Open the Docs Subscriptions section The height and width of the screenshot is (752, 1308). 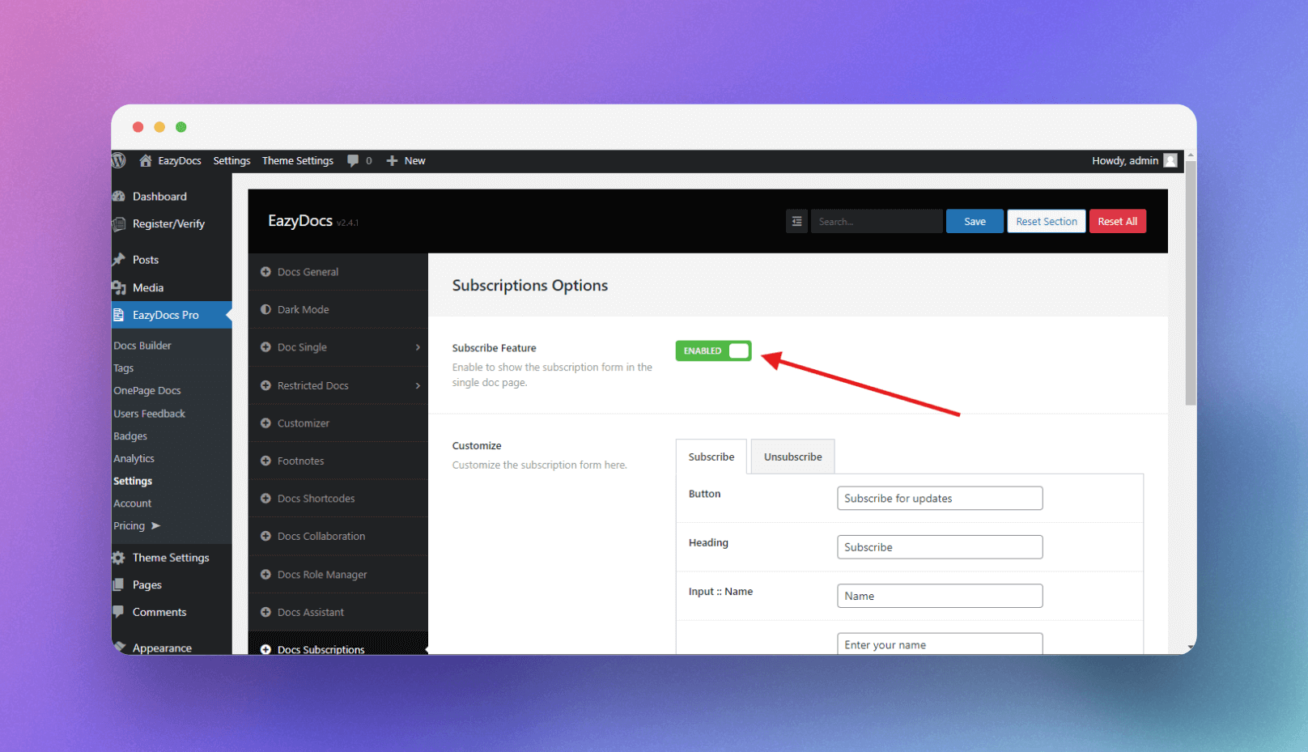click(x=338, y=644)
